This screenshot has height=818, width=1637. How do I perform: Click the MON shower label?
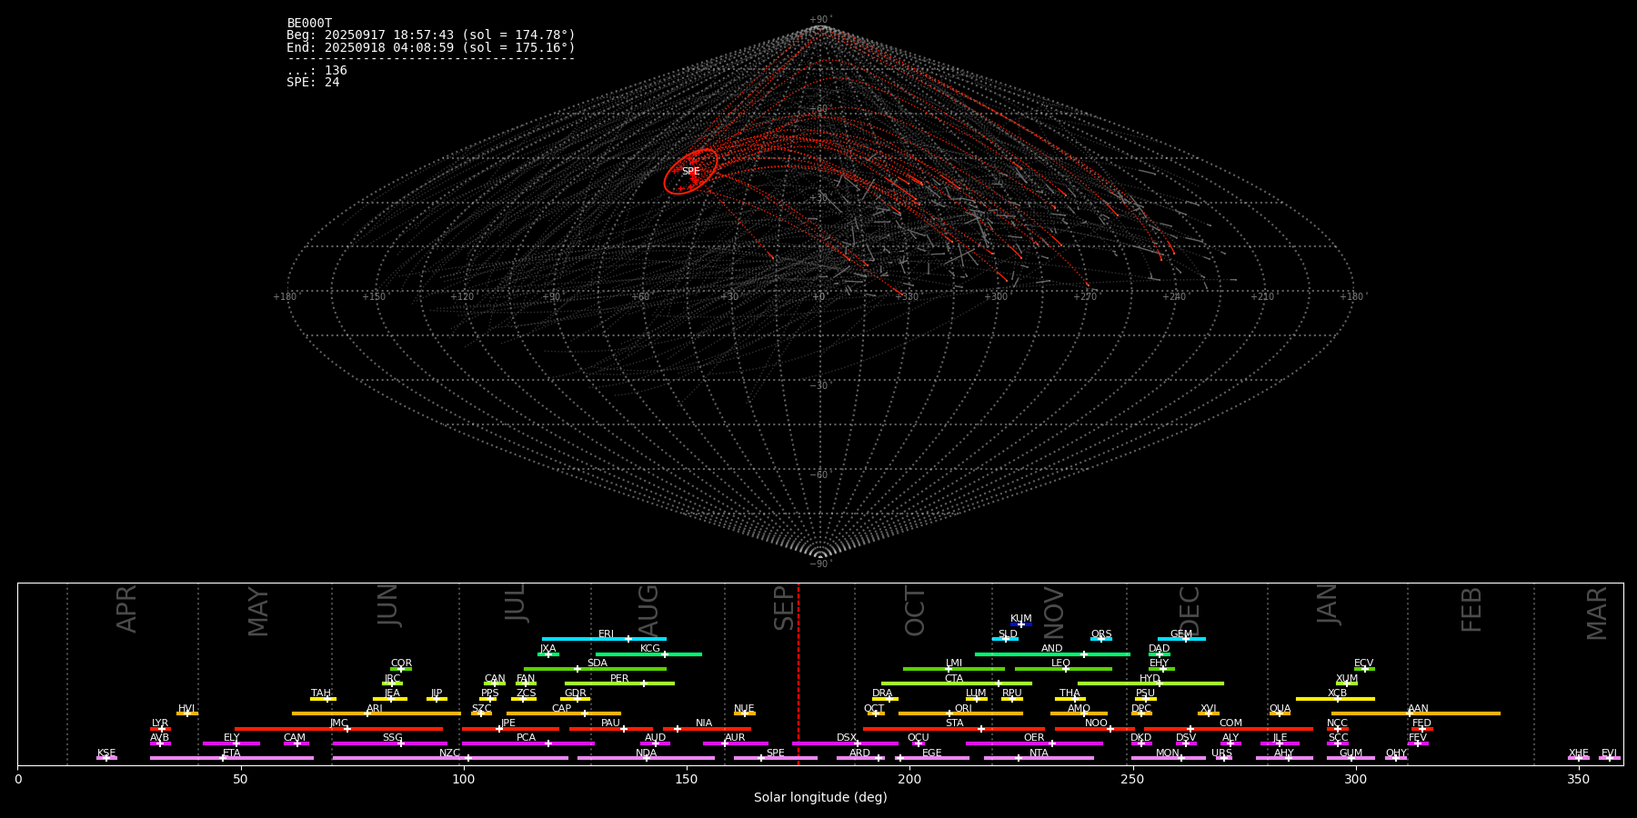pyautogui.click(x=1168, y=753)
